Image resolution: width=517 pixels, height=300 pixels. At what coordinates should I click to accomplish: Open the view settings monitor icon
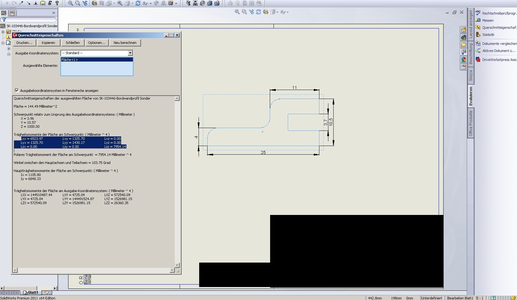tap(171, 3)
